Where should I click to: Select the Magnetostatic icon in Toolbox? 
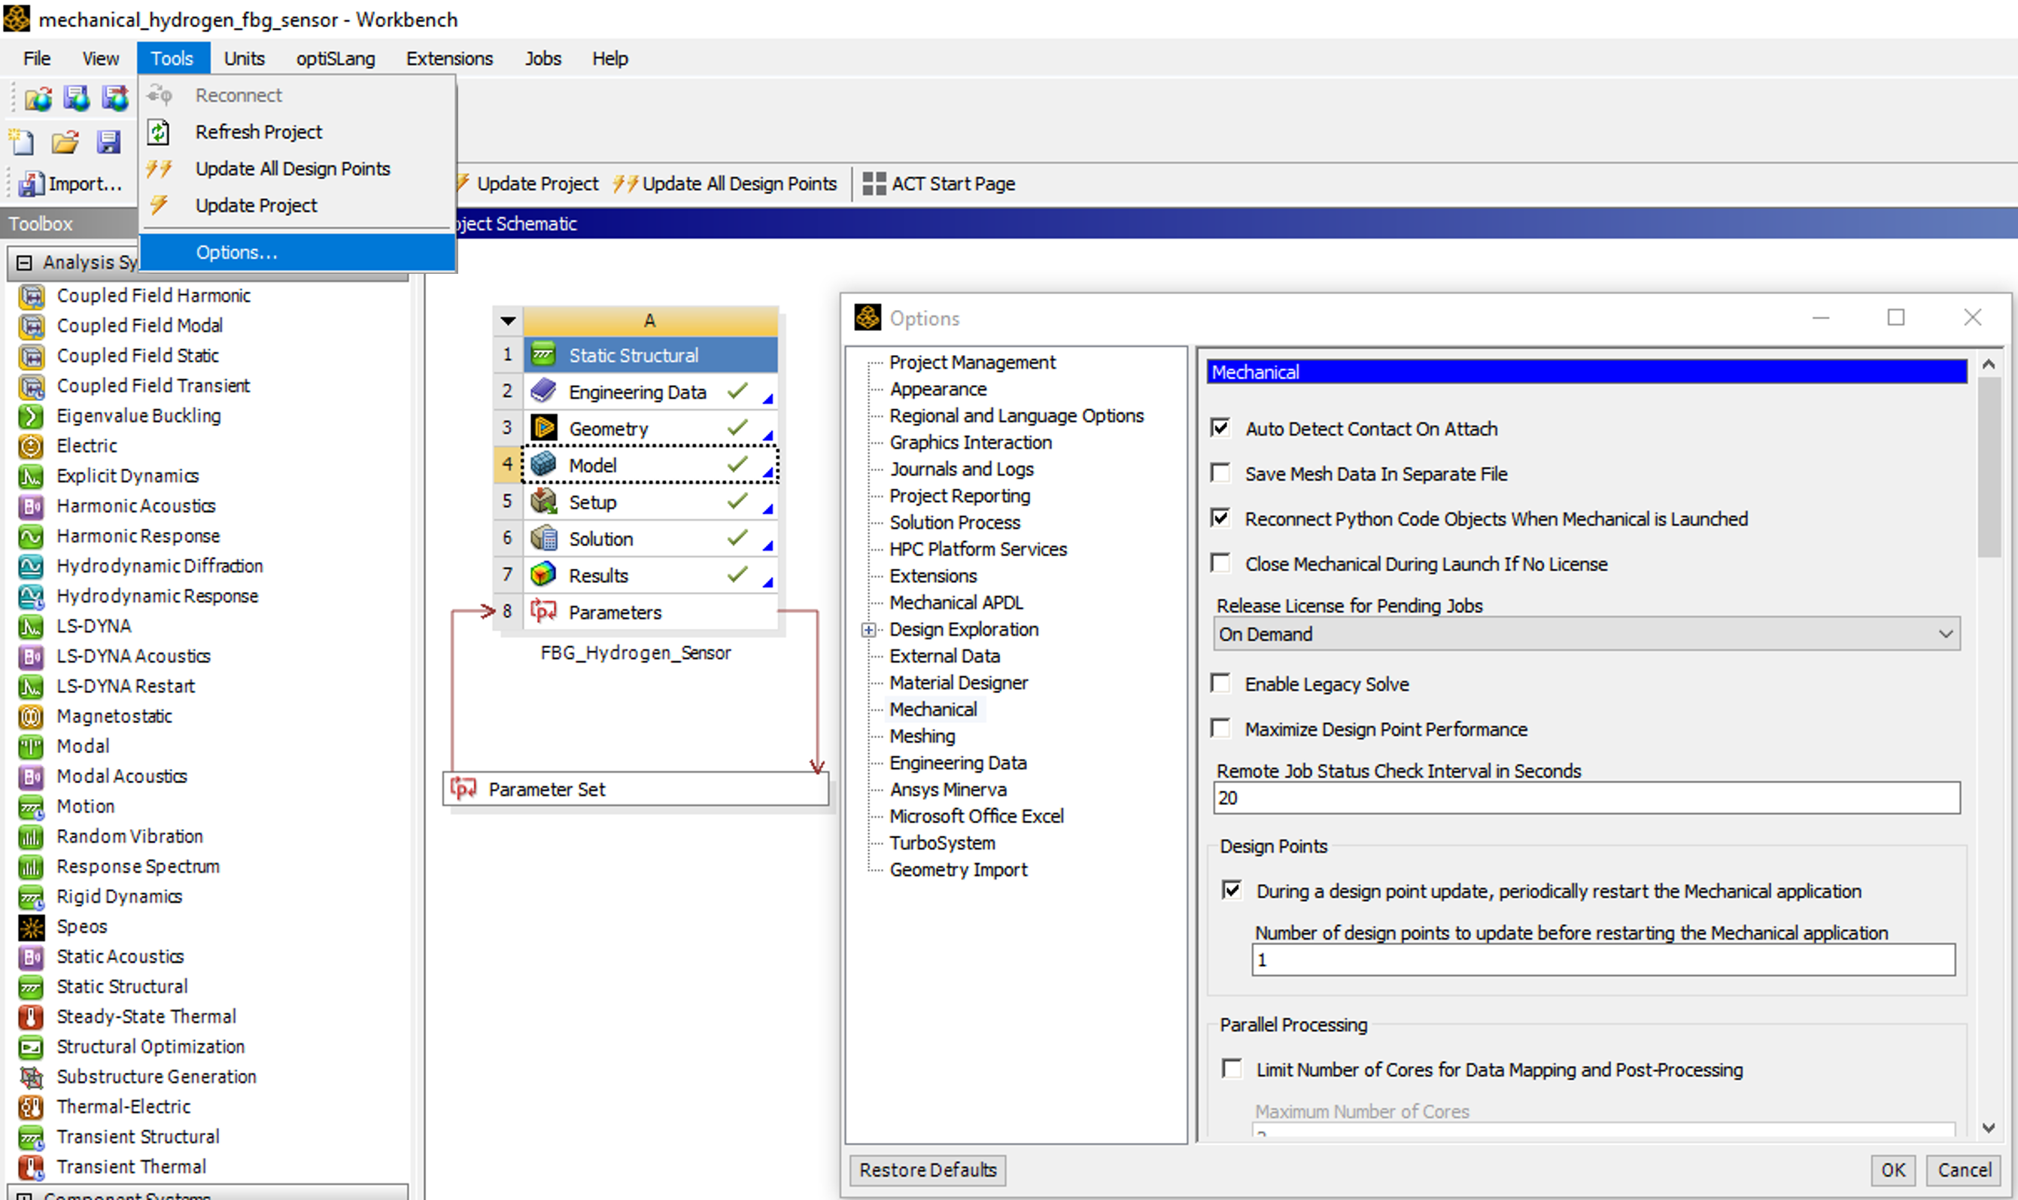click(x=31, y=716)
